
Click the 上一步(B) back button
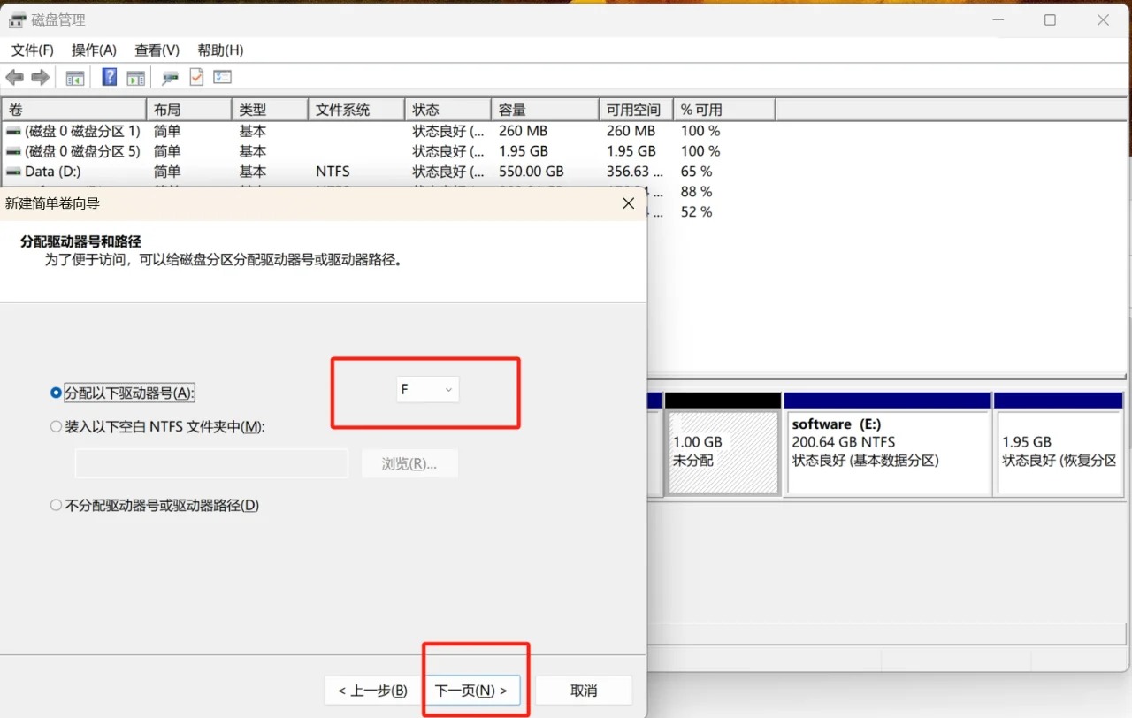tap(372, 691)
